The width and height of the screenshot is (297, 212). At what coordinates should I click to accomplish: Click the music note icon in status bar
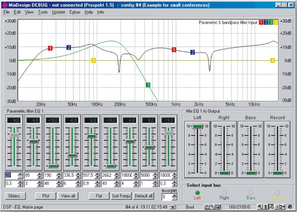click(x=271, y=207)
